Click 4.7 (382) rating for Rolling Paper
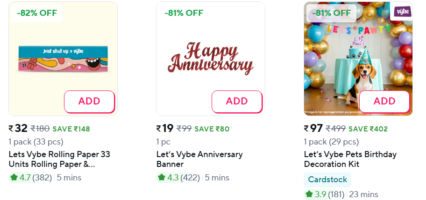Viewport: 426px width, 200px height. (35, 178)
